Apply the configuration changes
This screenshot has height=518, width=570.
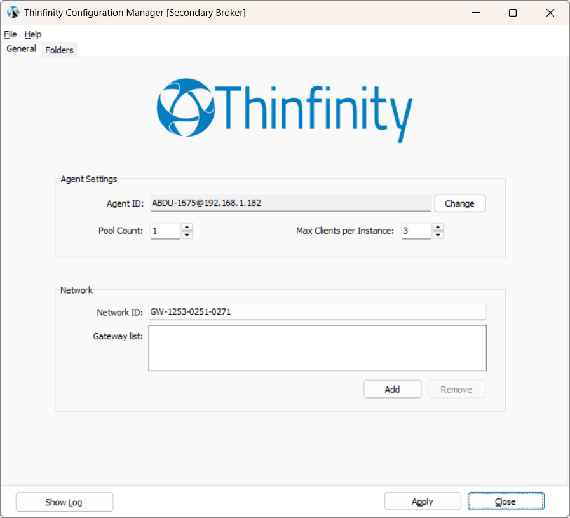pyautogui.click(x=422, y=501)
